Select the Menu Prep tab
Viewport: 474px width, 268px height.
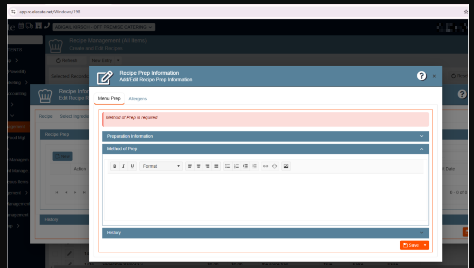coord(109,98)
